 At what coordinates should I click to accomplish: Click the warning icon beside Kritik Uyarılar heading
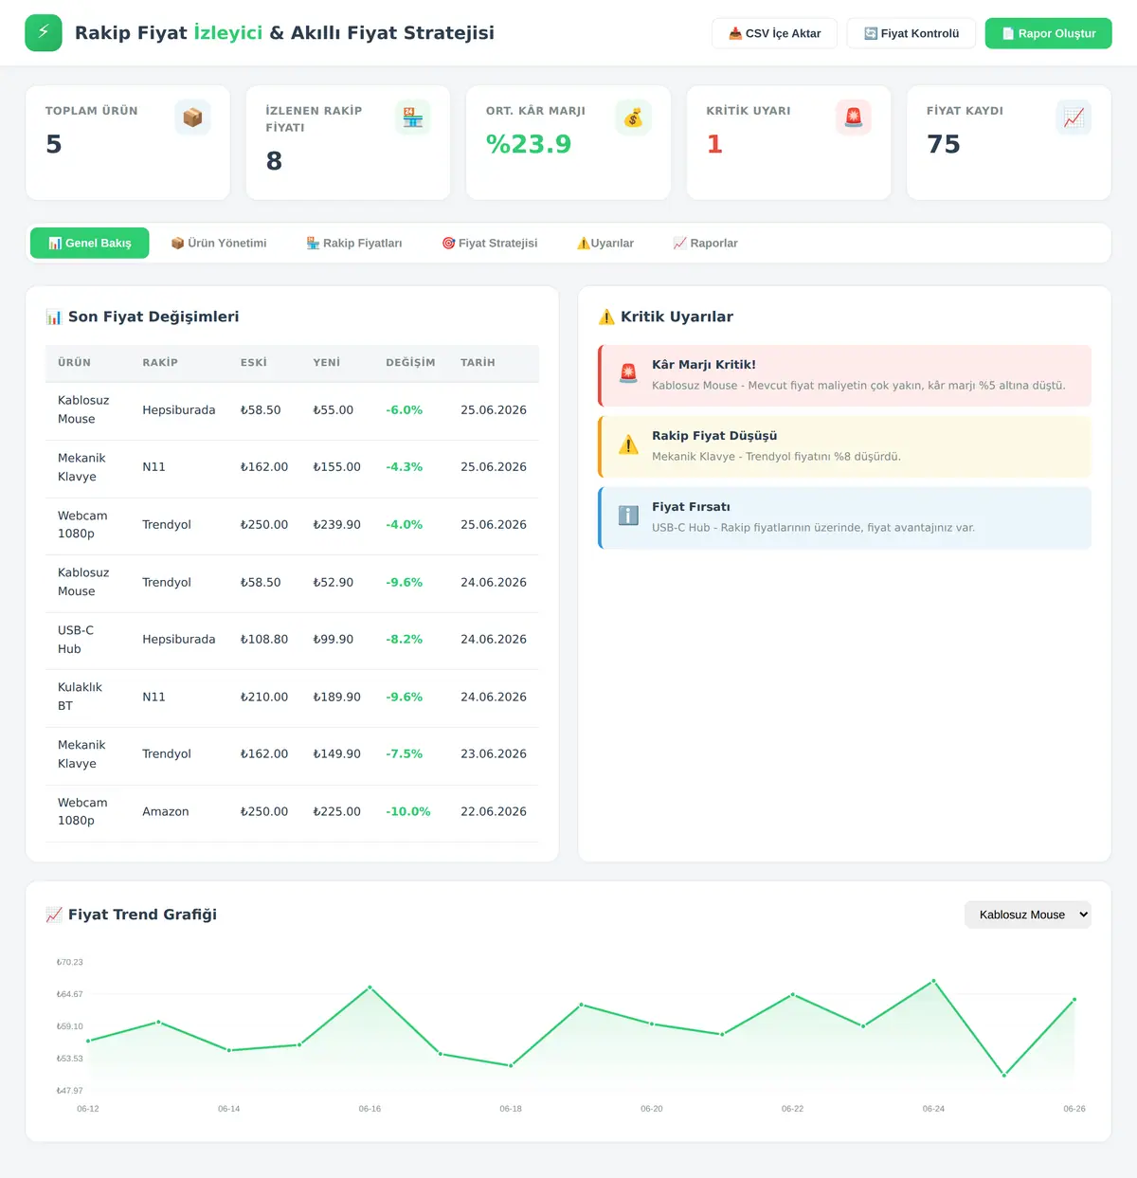[606, 317]
